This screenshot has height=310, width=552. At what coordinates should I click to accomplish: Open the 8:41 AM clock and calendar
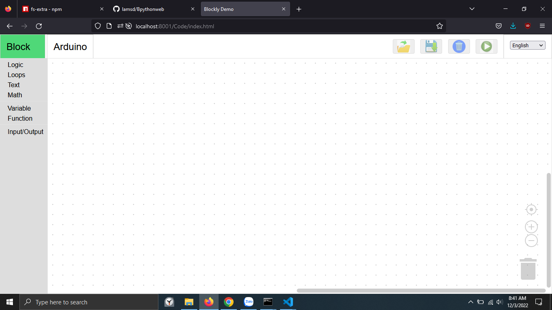coord(517,302)
